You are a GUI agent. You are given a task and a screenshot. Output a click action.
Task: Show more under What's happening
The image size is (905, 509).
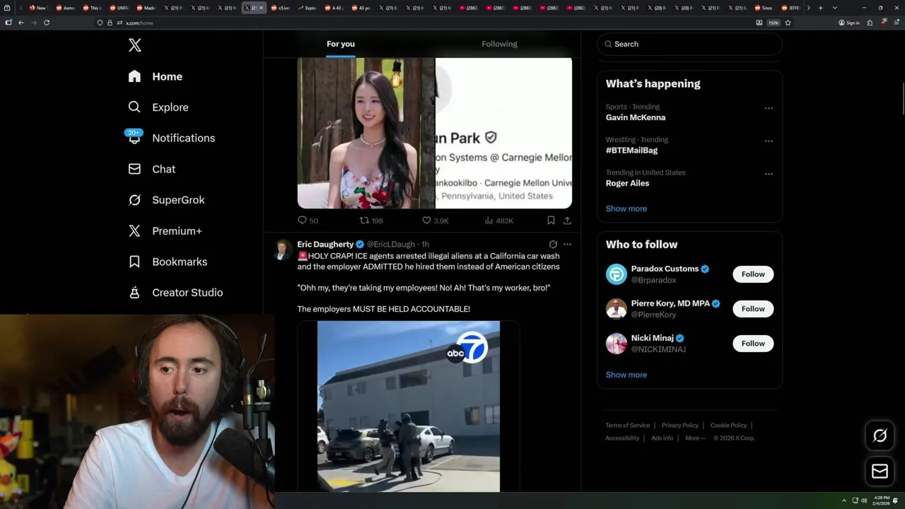pos(626,209)
